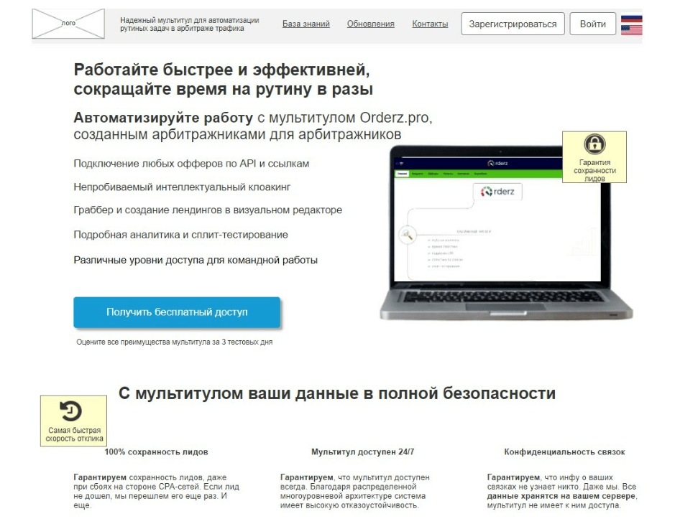Click the magnifier icon on laptop screen
The image size is (675, 524).
(x=407, y=235)
